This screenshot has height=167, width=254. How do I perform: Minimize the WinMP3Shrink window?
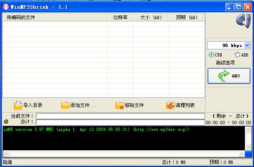coord(229,7)
